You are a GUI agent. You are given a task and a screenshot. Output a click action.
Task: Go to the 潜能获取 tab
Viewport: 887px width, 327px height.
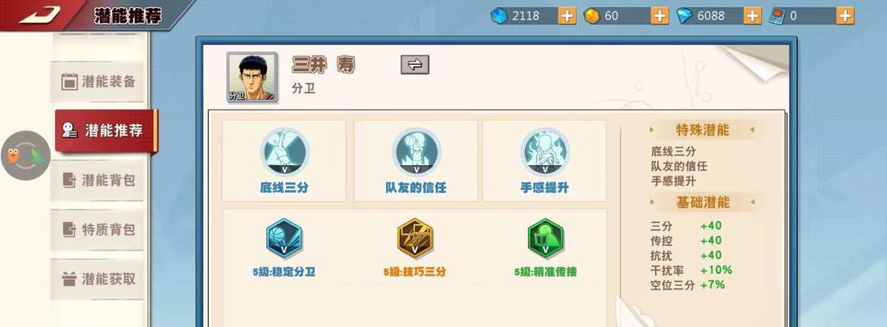coord(97,279)
